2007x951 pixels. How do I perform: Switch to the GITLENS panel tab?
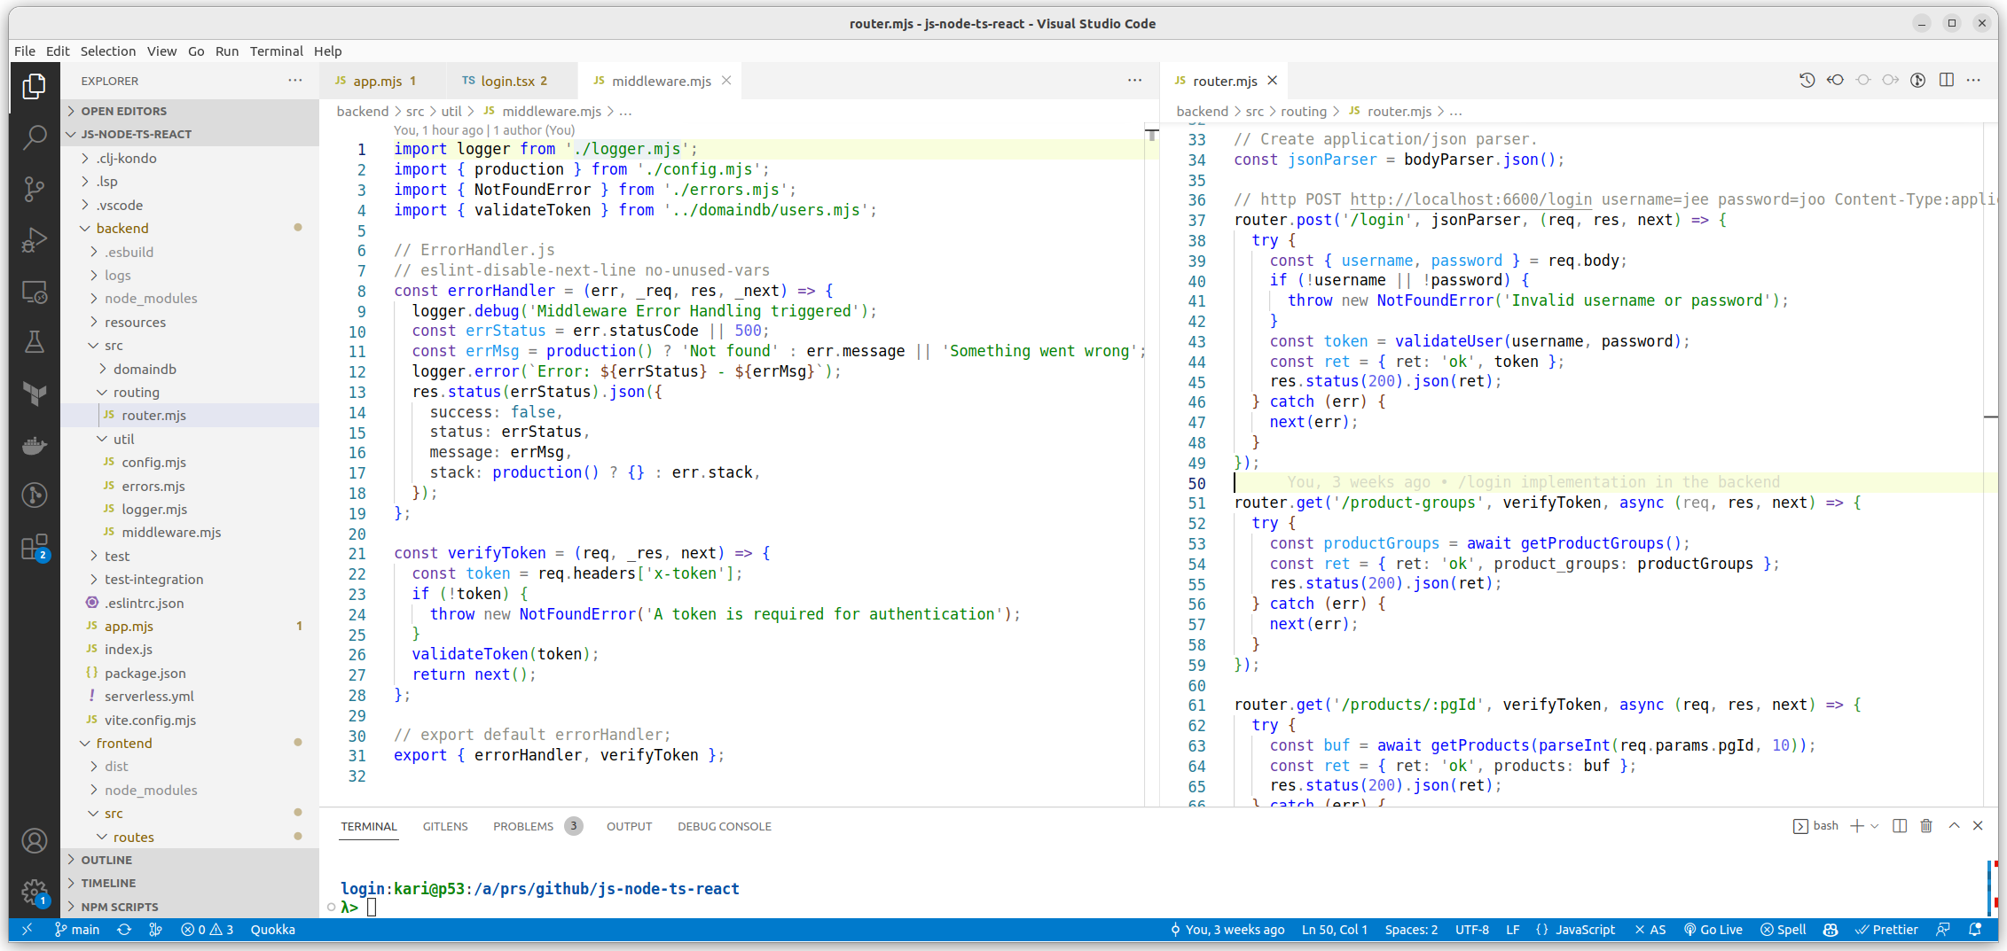(x=445, y=826)
